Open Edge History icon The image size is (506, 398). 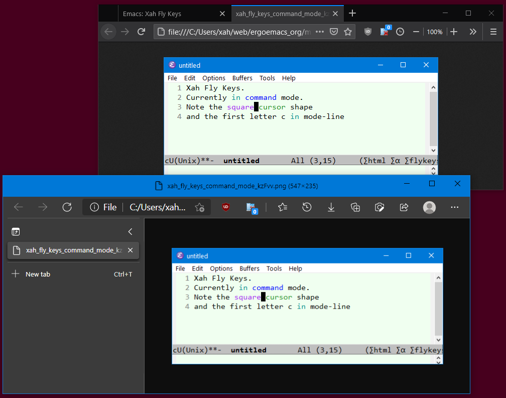(307, 207)
